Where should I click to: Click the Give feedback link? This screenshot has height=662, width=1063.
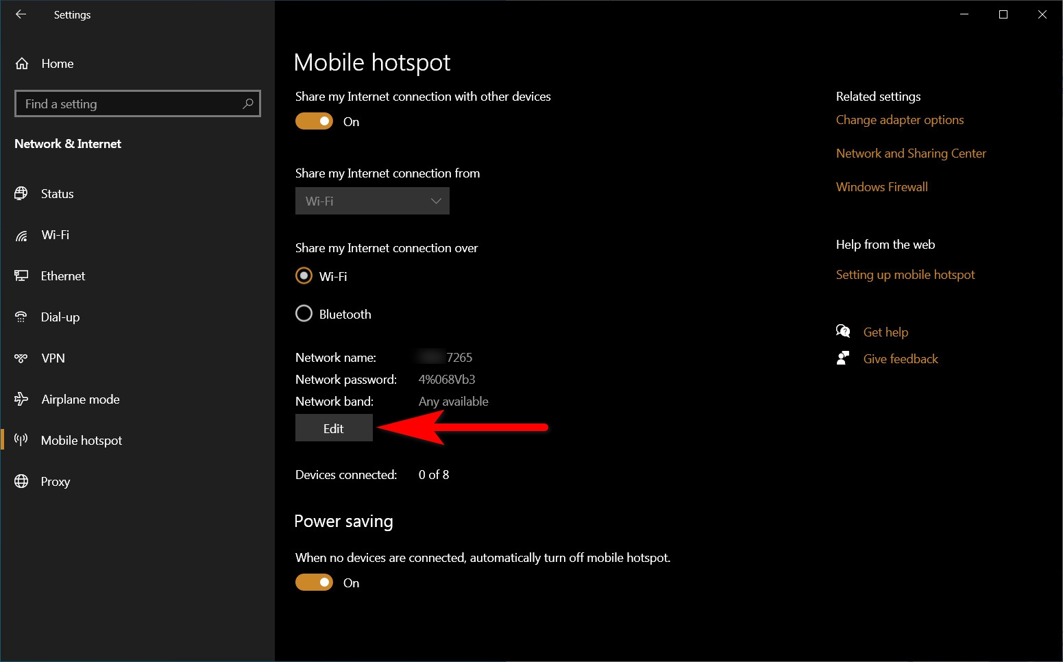click(x=901, y=359)
